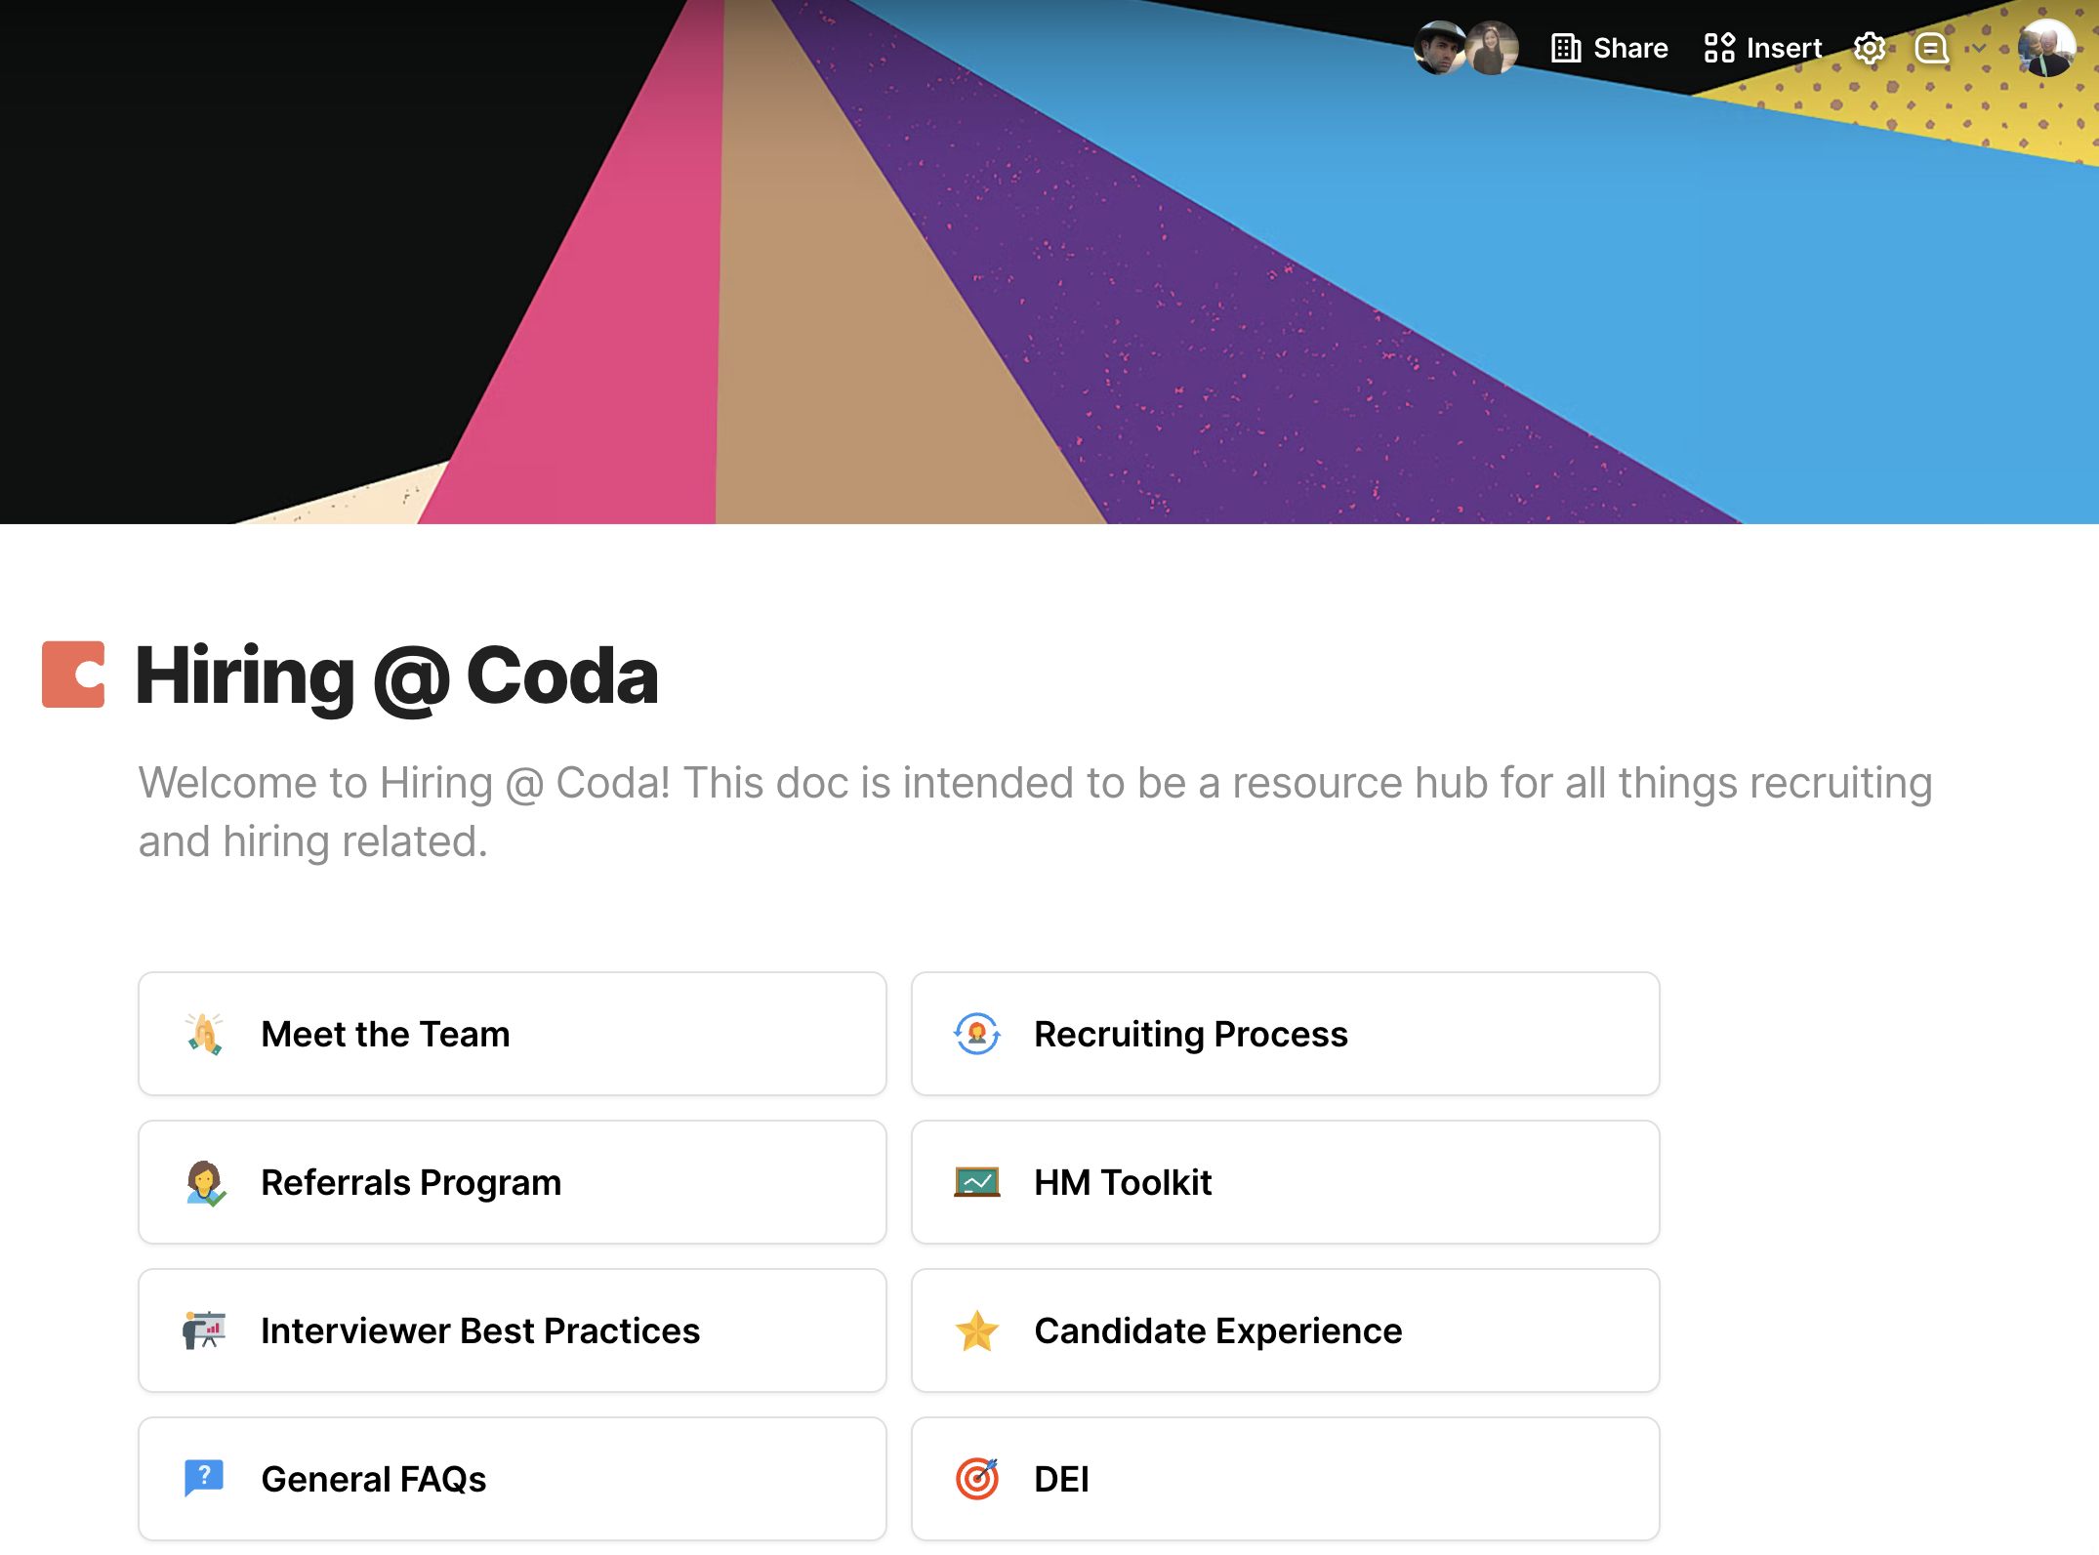Click the Candidate Experience star icon
Viewport: 2099px width, 1555px height.
(x=976, y=1330)
